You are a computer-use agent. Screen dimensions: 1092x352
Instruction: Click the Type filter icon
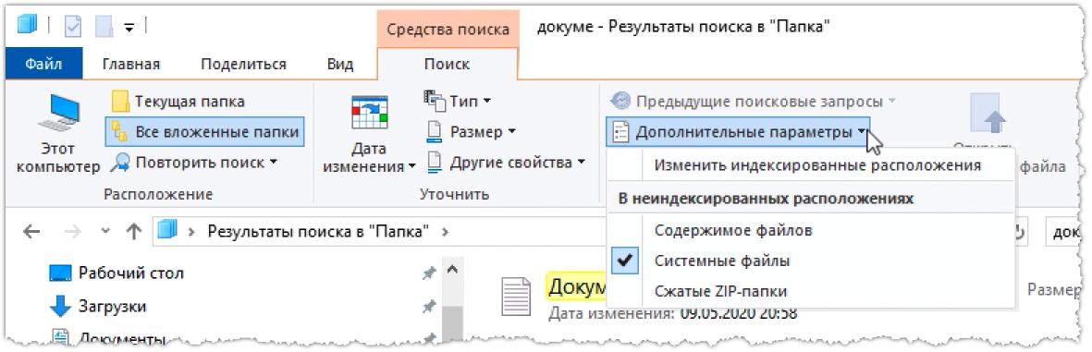point(434,101)
